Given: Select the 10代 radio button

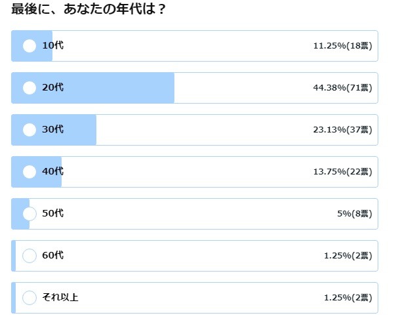Looking at the screenshot, I should click(30, 46).
